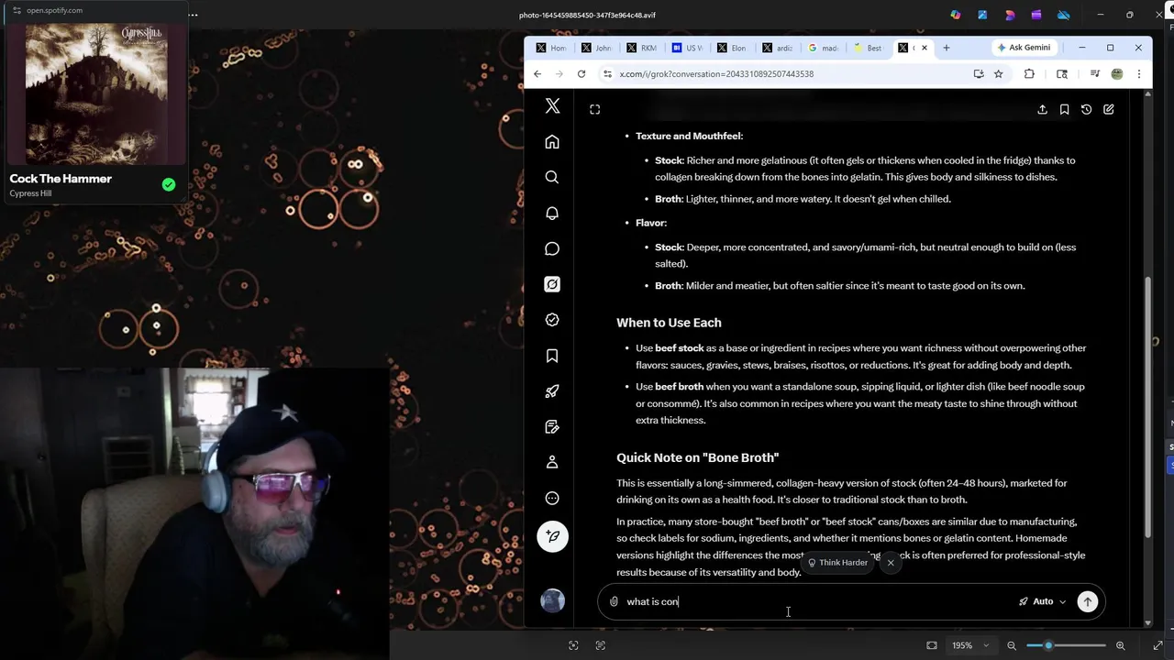Open the note-and-pen icon in the X sidebar

coord(552,427)
